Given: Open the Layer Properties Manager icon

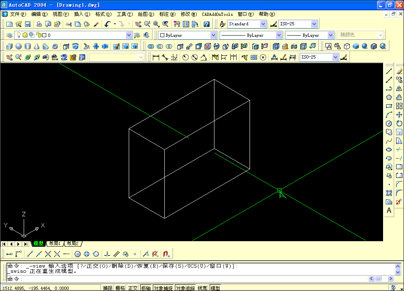Looking at the screenshot, I should (x=9, y=35).
